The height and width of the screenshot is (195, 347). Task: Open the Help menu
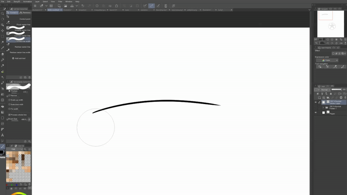pos(77,2)
